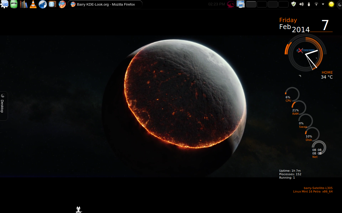Open the panel corner toolbox crescent
Screen dimensions: 342x213
(x=339, y=4)
